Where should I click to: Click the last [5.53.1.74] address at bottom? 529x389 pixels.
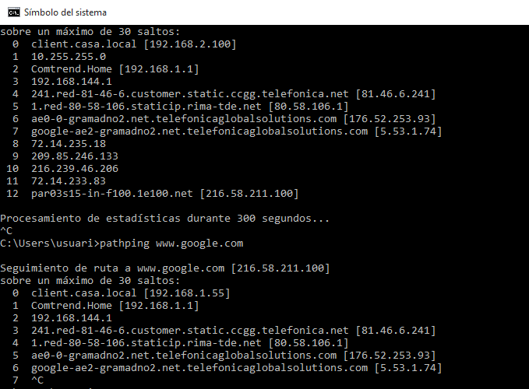click(x=408, y=368)
